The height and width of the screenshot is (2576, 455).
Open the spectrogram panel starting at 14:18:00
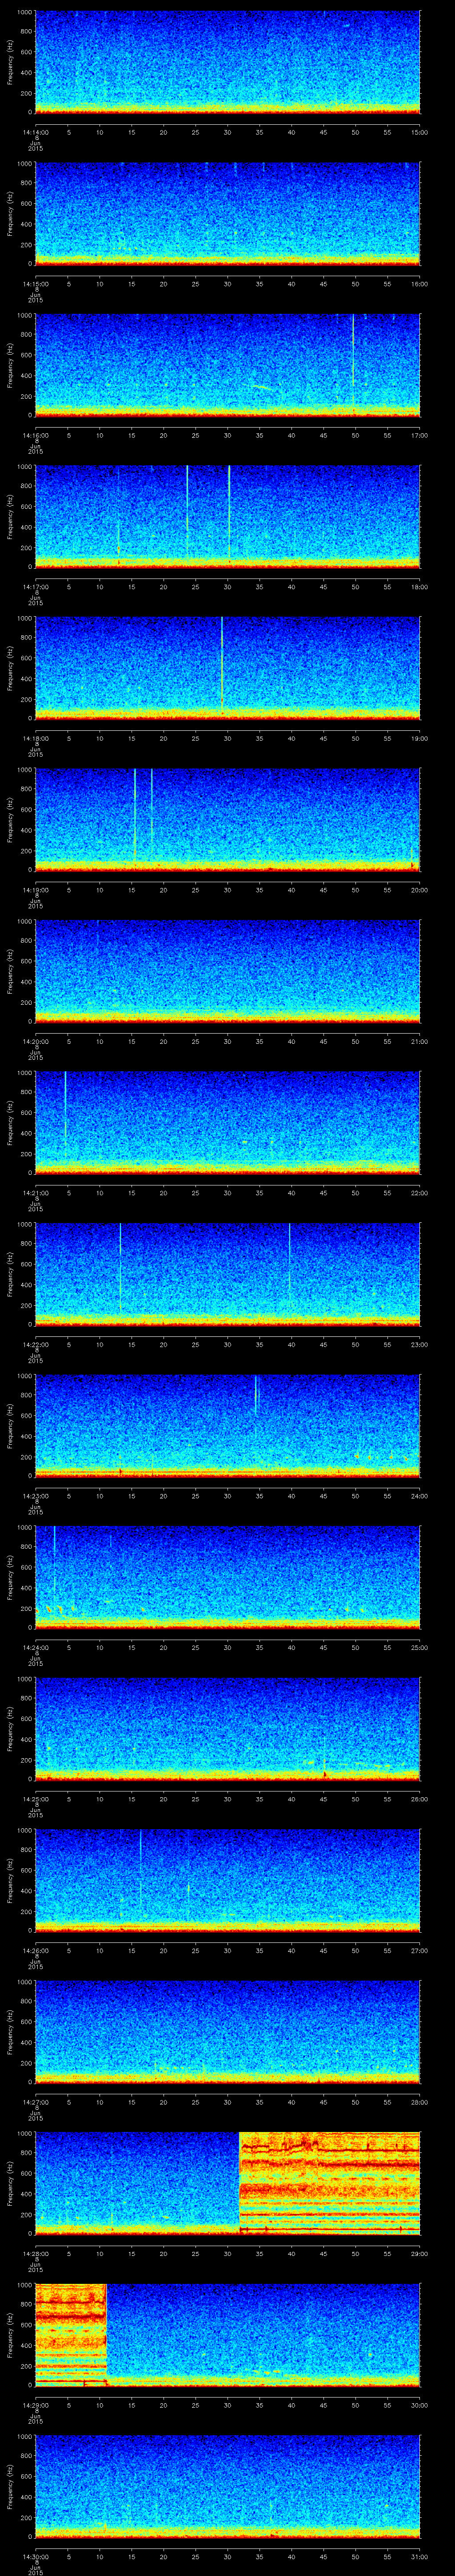coord(227,668)
